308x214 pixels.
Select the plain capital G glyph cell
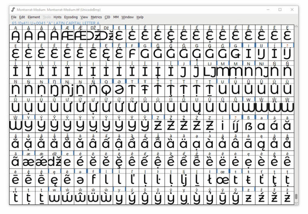[x=145, y=52]
